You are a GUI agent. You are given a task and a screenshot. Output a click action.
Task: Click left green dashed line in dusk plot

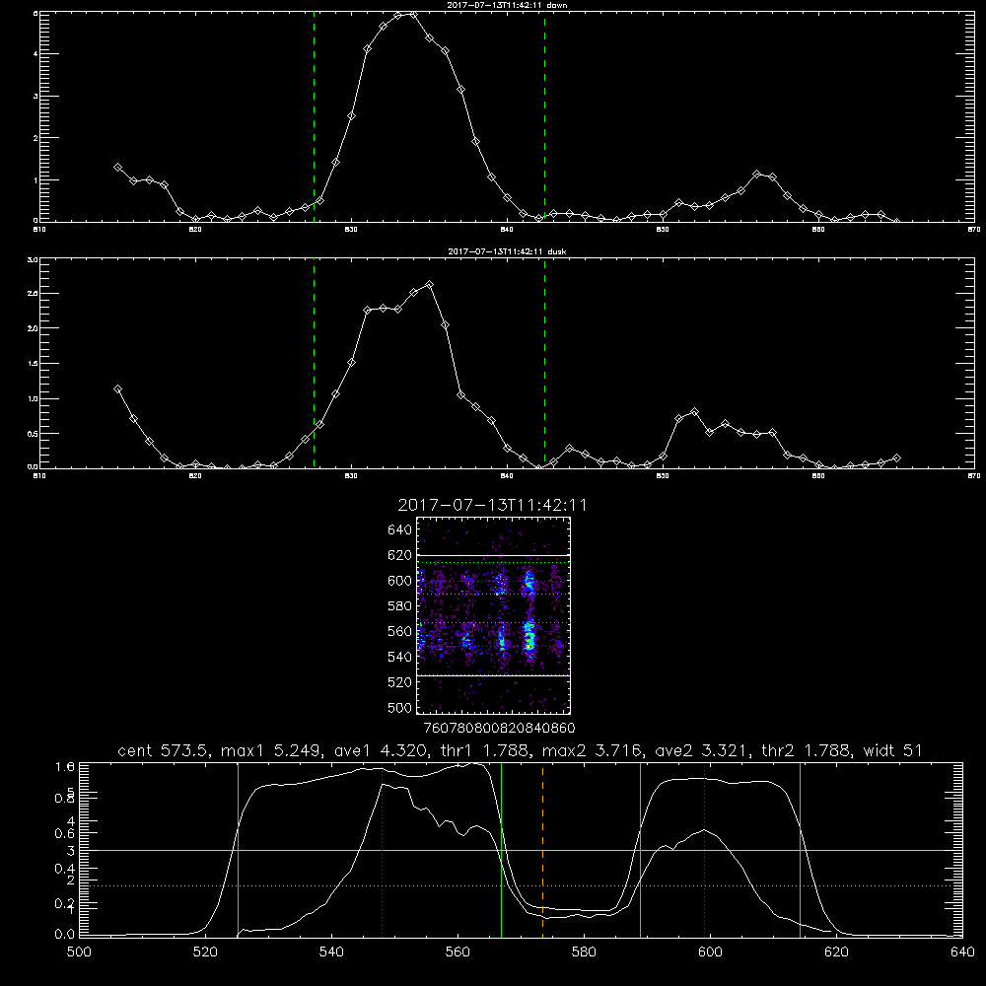(x=314, y=363)
